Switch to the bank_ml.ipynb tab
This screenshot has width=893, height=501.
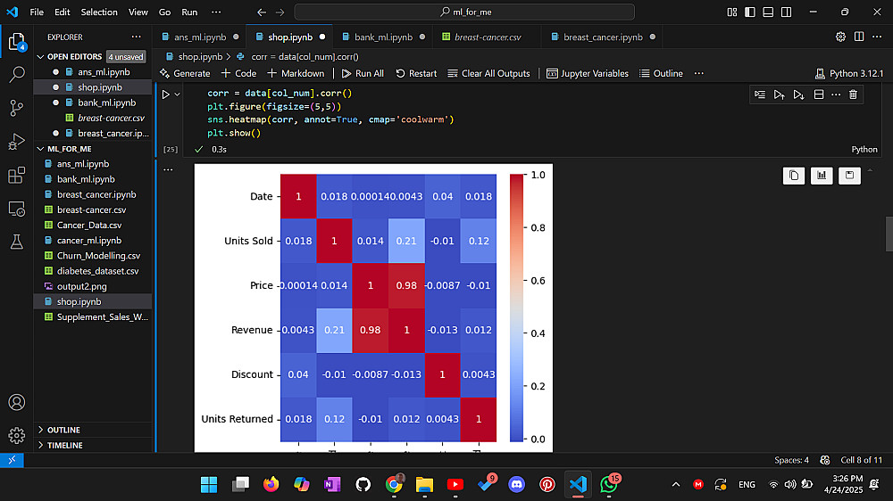pyautogui.click(x=383, y=37)
